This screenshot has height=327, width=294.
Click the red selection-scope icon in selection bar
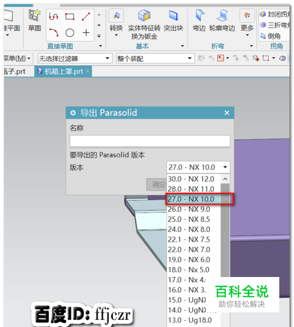click(x=220, y=58)
